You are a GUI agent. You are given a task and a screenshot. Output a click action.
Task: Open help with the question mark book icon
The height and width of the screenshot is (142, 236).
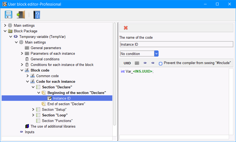(37, 15)
